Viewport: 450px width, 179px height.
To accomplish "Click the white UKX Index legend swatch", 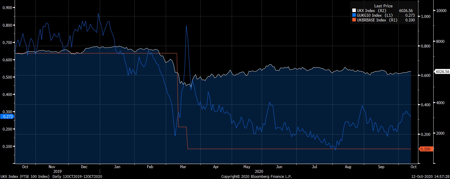I will pos(353,11).
